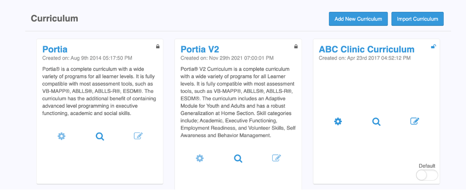Open settings gear on Portia card
466x190 pixels.
[x=61, y=136]
